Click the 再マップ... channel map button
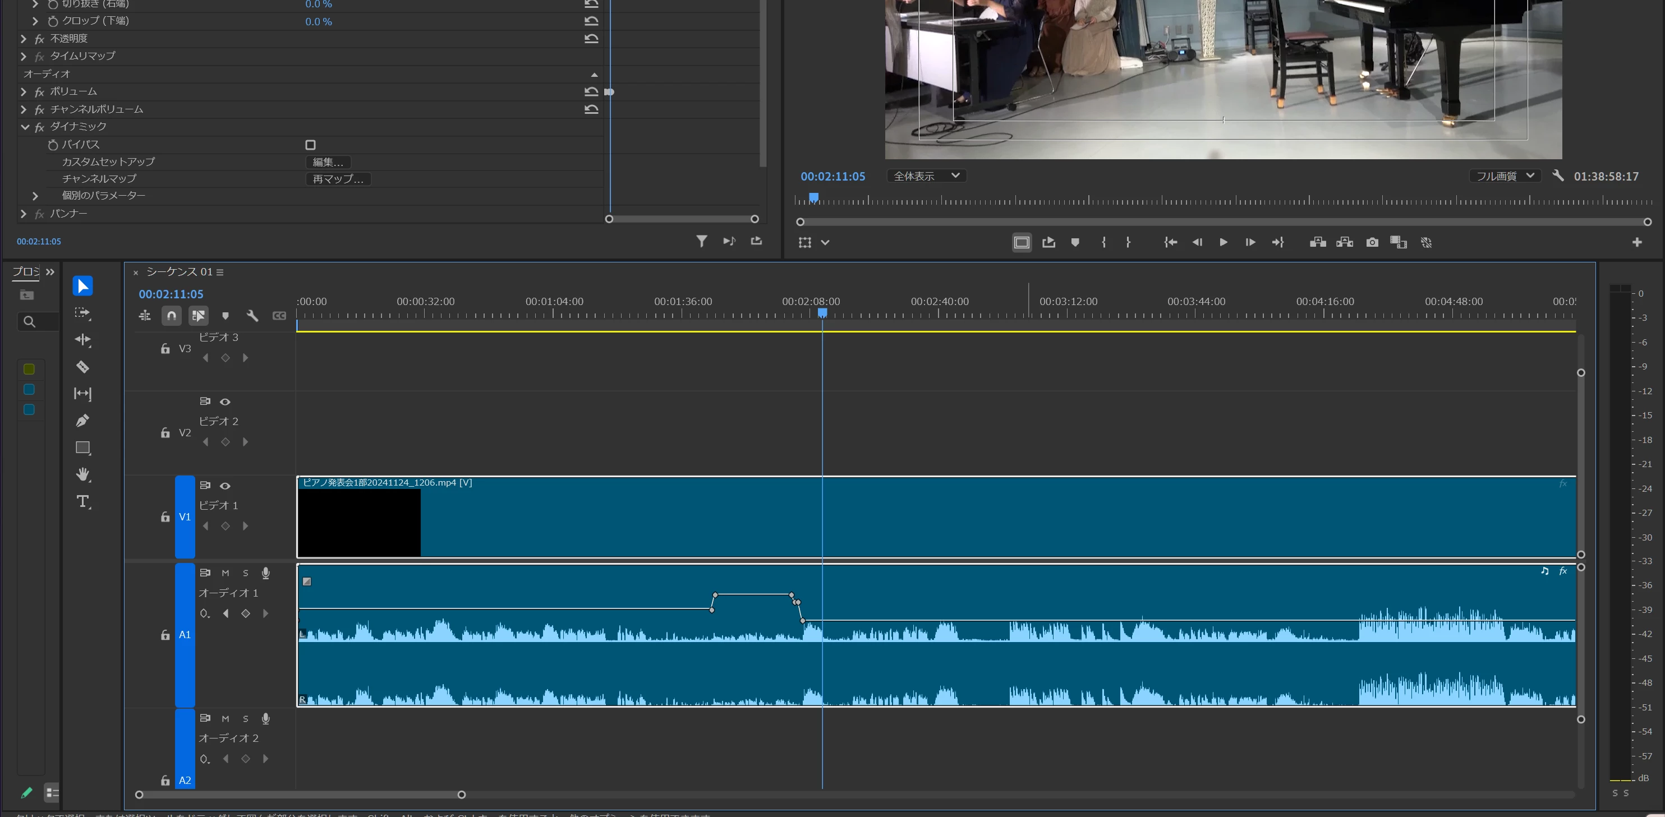 click(x=338, y=179)
